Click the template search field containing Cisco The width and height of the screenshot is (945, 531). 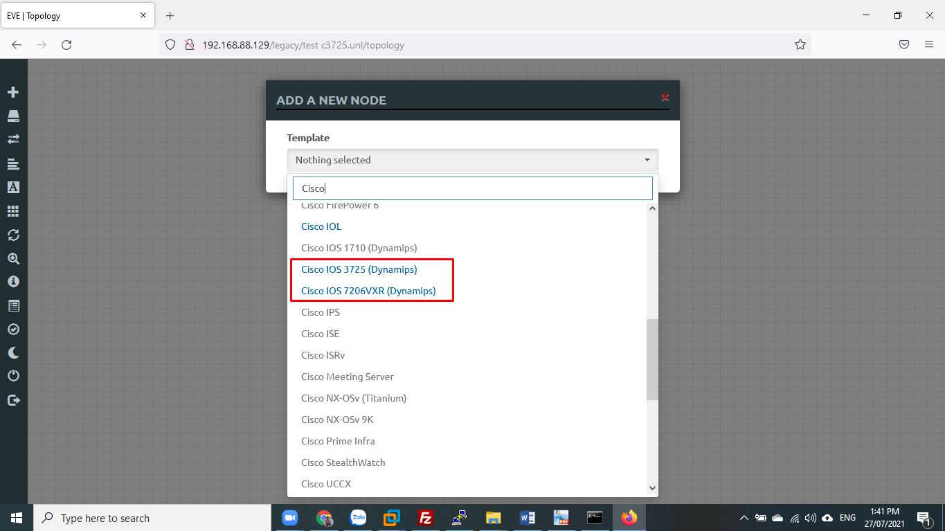tap(472, 188)
